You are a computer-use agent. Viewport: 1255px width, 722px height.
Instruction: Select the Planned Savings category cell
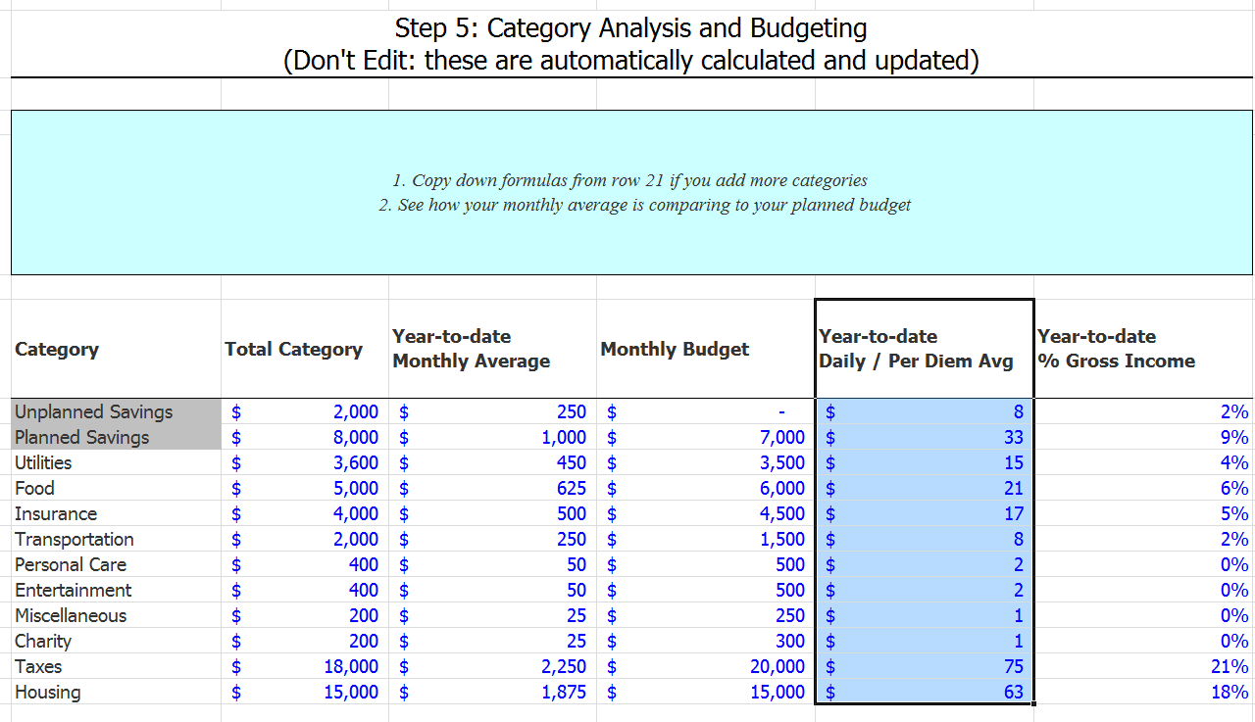tap(116, 437)
